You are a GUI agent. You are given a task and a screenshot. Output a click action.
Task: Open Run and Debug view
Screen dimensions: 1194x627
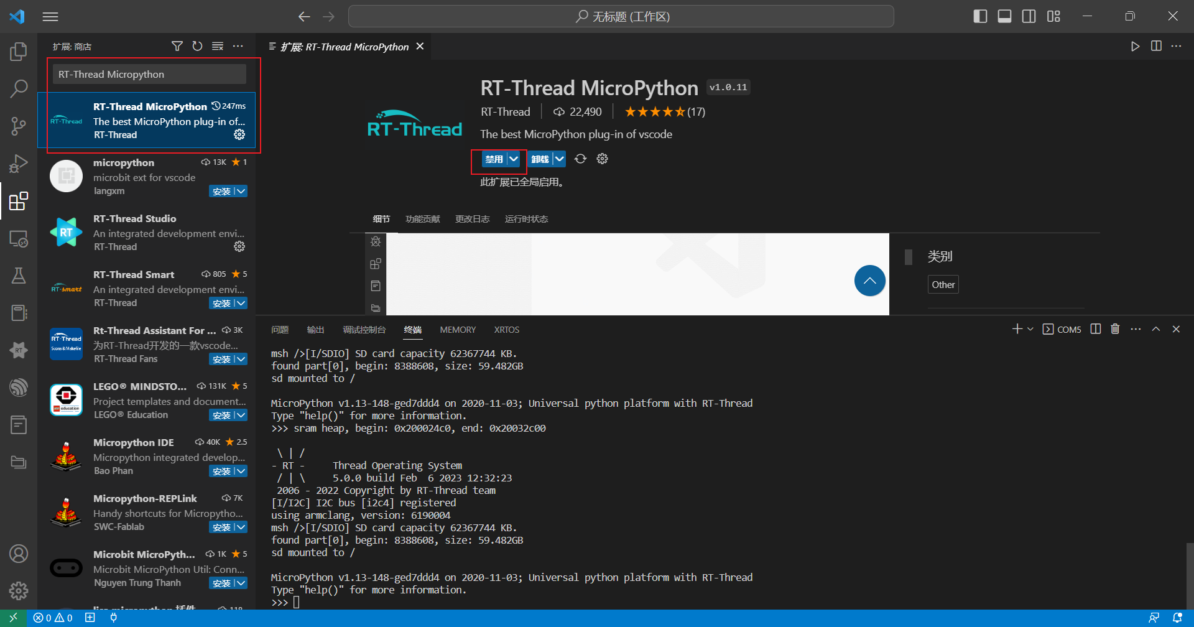19,164
